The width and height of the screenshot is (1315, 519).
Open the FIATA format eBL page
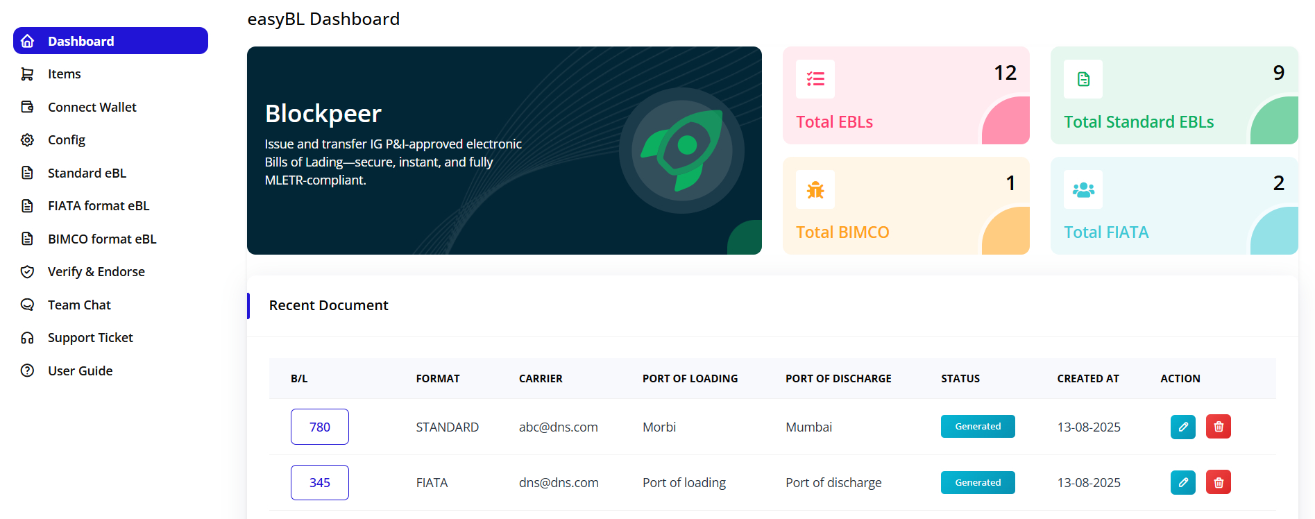[98, 205]
